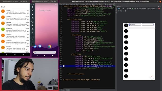Raise volume with the emulator volume up icon
Screen dimensions: 162x91
[x=32, y=11]
